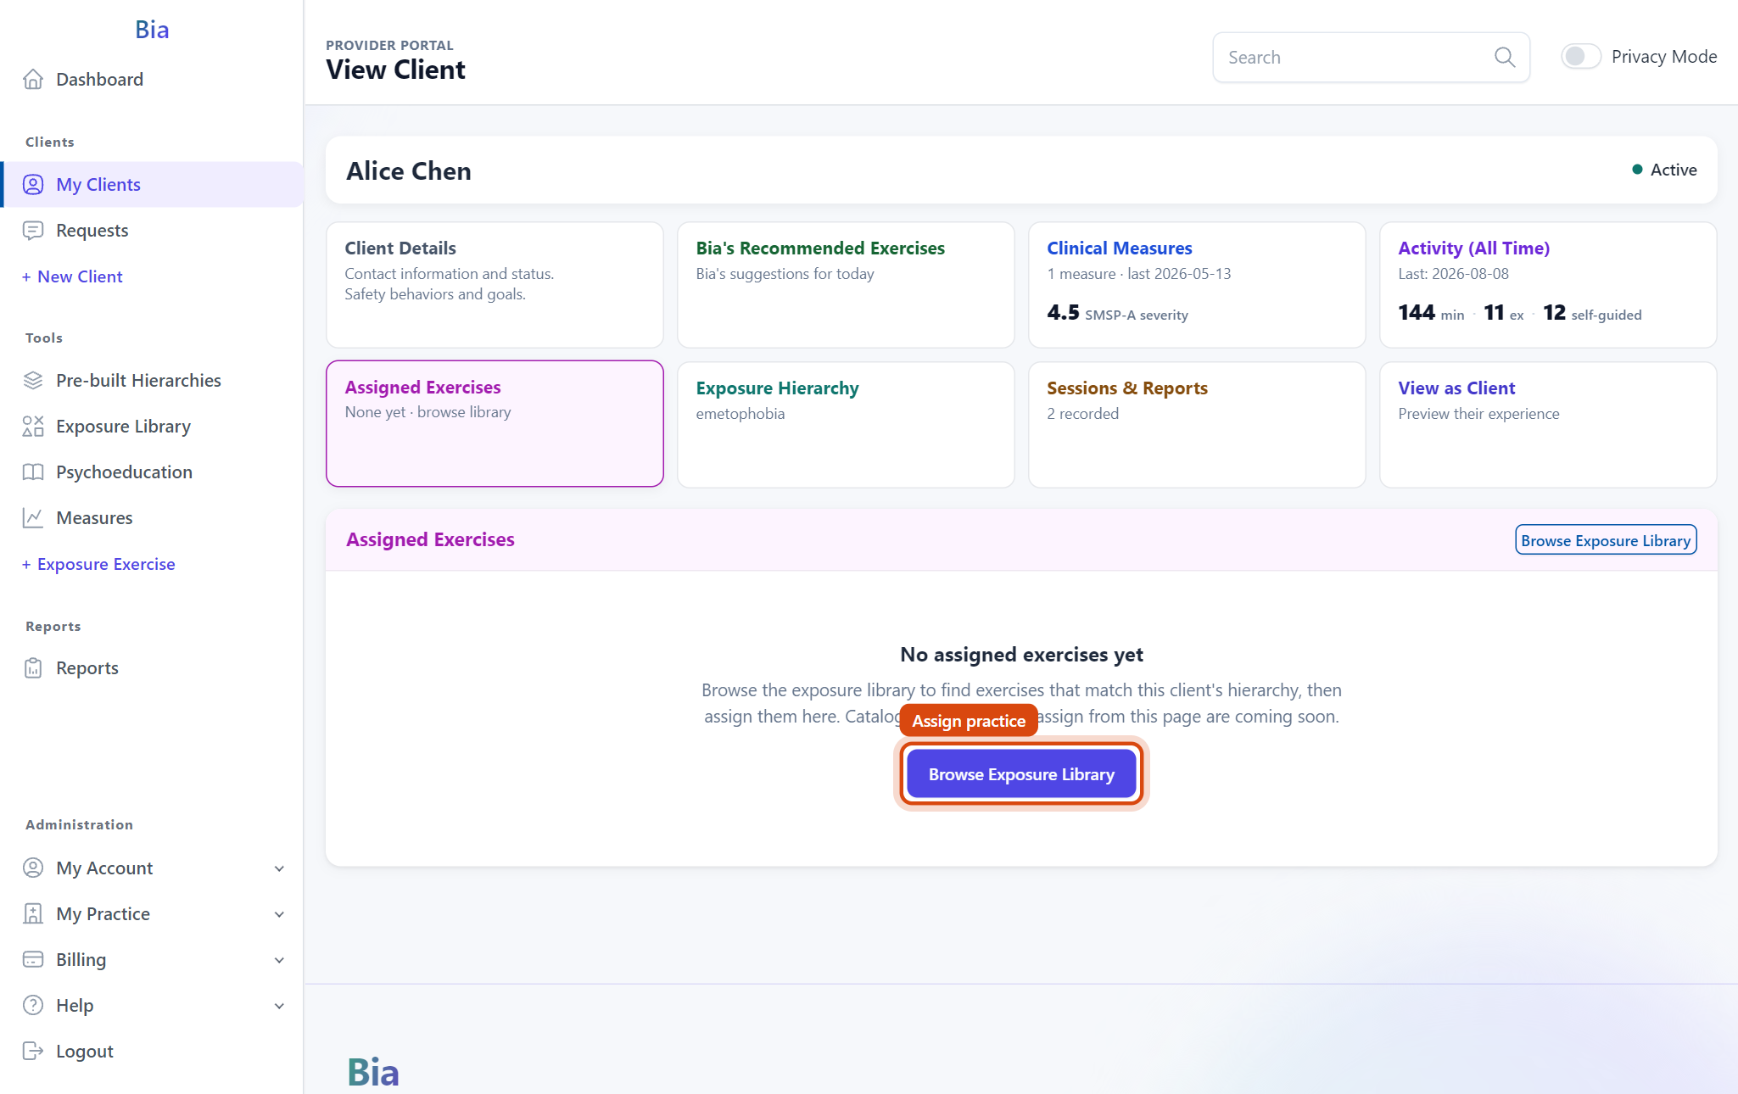Viewport: 1738px width, 1094px height.
Task: Select My Clients in the sidebar
Action: coord(152,184)
